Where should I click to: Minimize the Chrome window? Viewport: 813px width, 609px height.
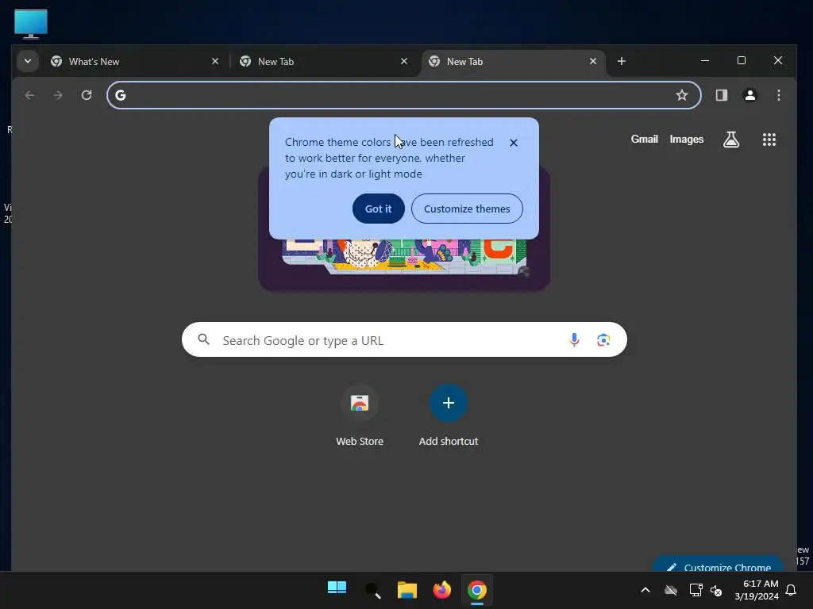tap(705, 60)
